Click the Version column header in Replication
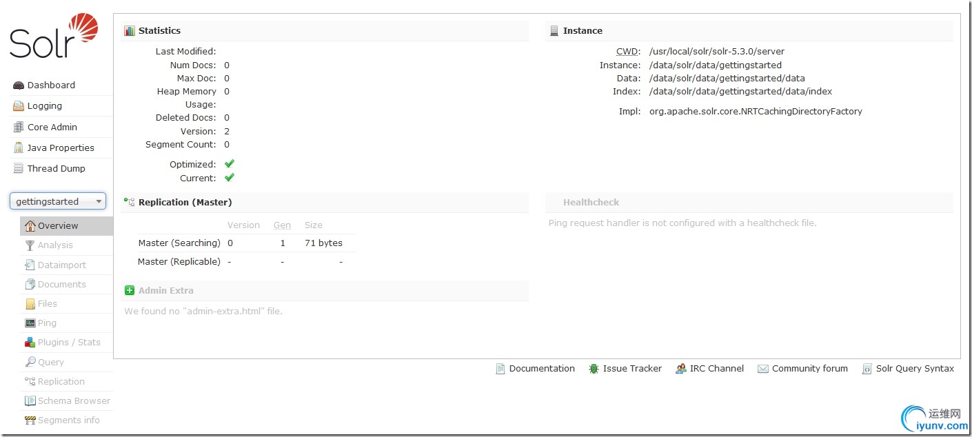The image size is (972, 437). tap(243, 225)
